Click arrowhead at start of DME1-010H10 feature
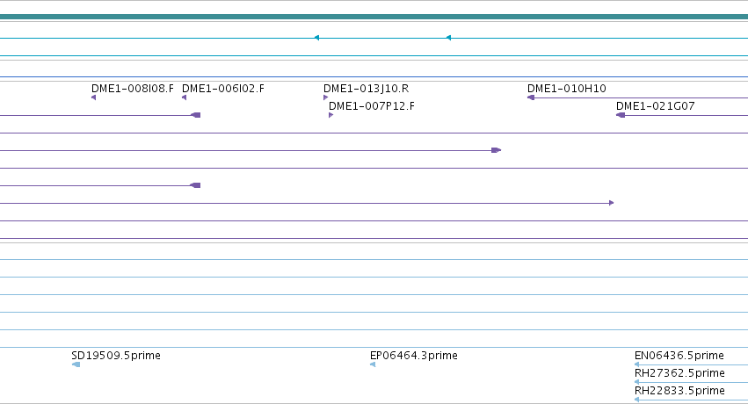 pos(531,97)
